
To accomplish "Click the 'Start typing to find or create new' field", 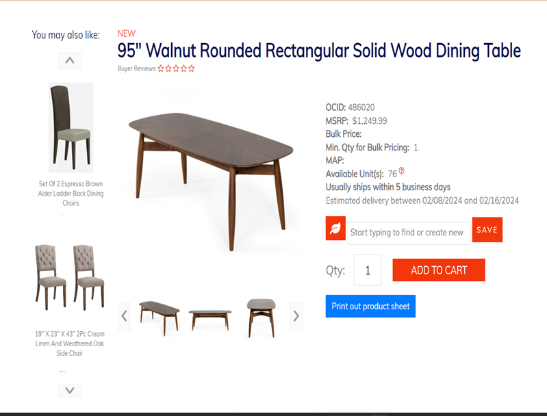I will (409, 233).
